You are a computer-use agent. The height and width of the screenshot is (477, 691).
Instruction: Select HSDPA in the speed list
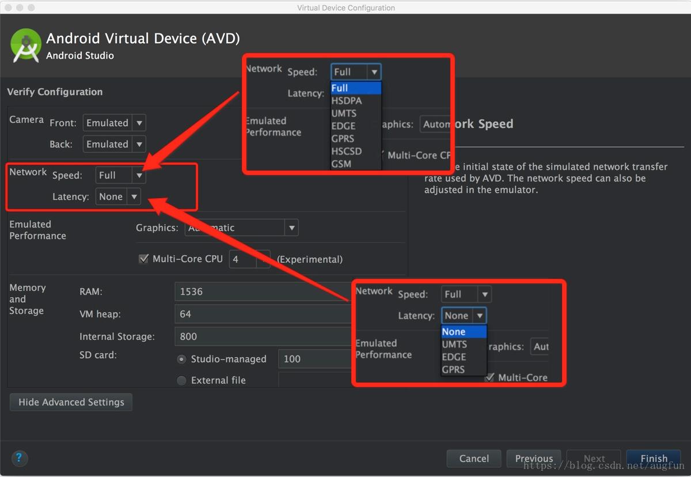click(x=347, y=101)
